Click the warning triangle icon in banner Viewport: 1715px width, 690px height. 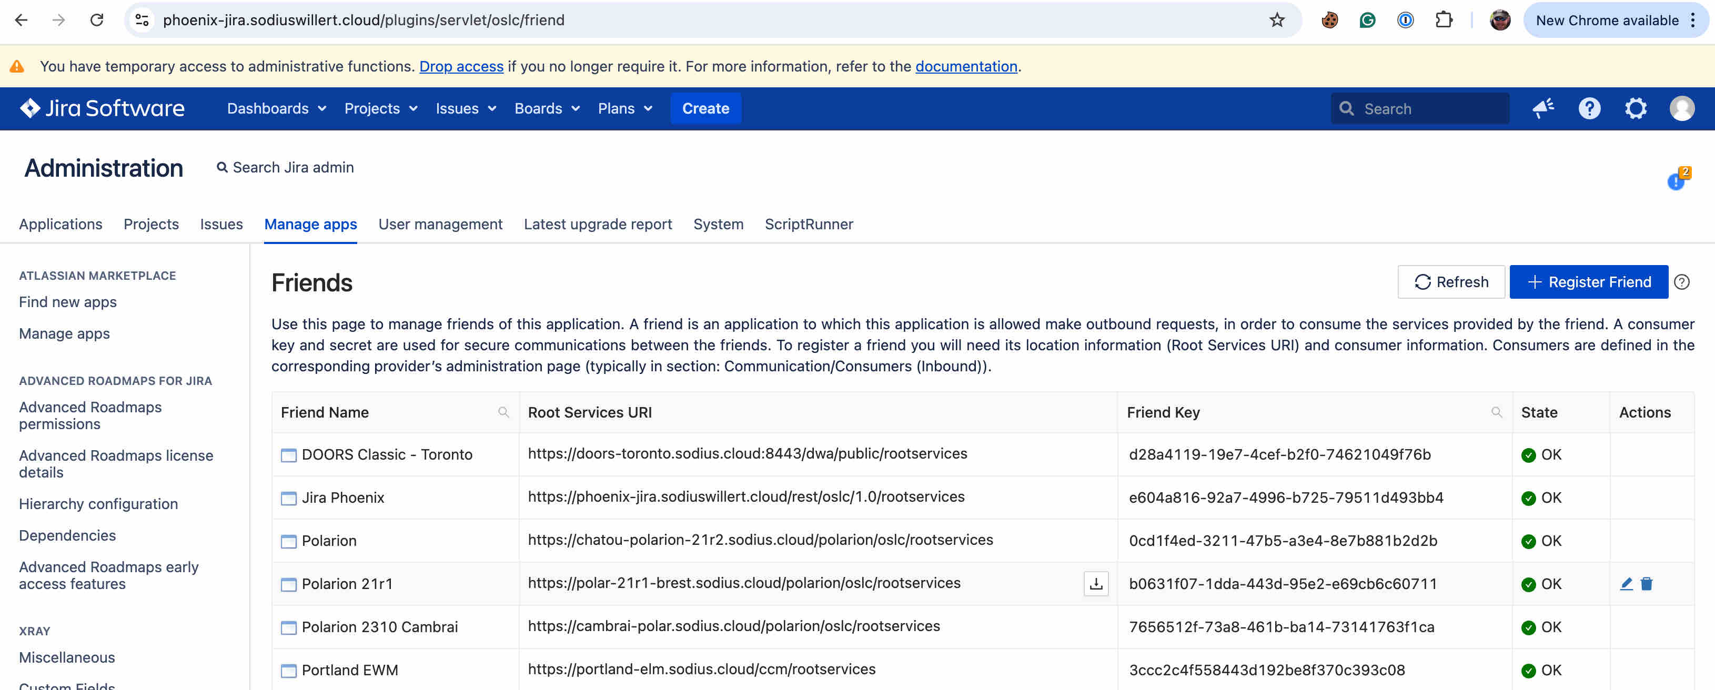coord(17,67)
